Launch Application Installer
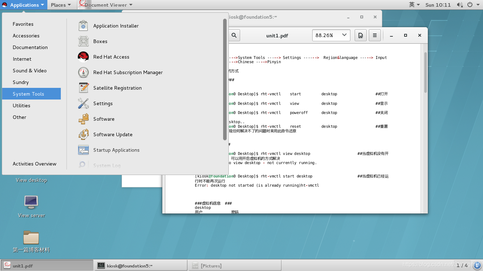 [115, 26]
